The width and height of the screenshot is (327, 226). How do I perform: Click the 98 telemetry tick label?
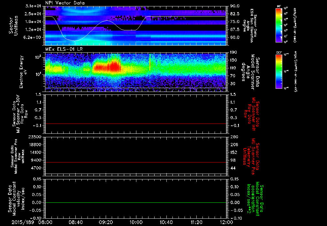(x=233, y=160)
